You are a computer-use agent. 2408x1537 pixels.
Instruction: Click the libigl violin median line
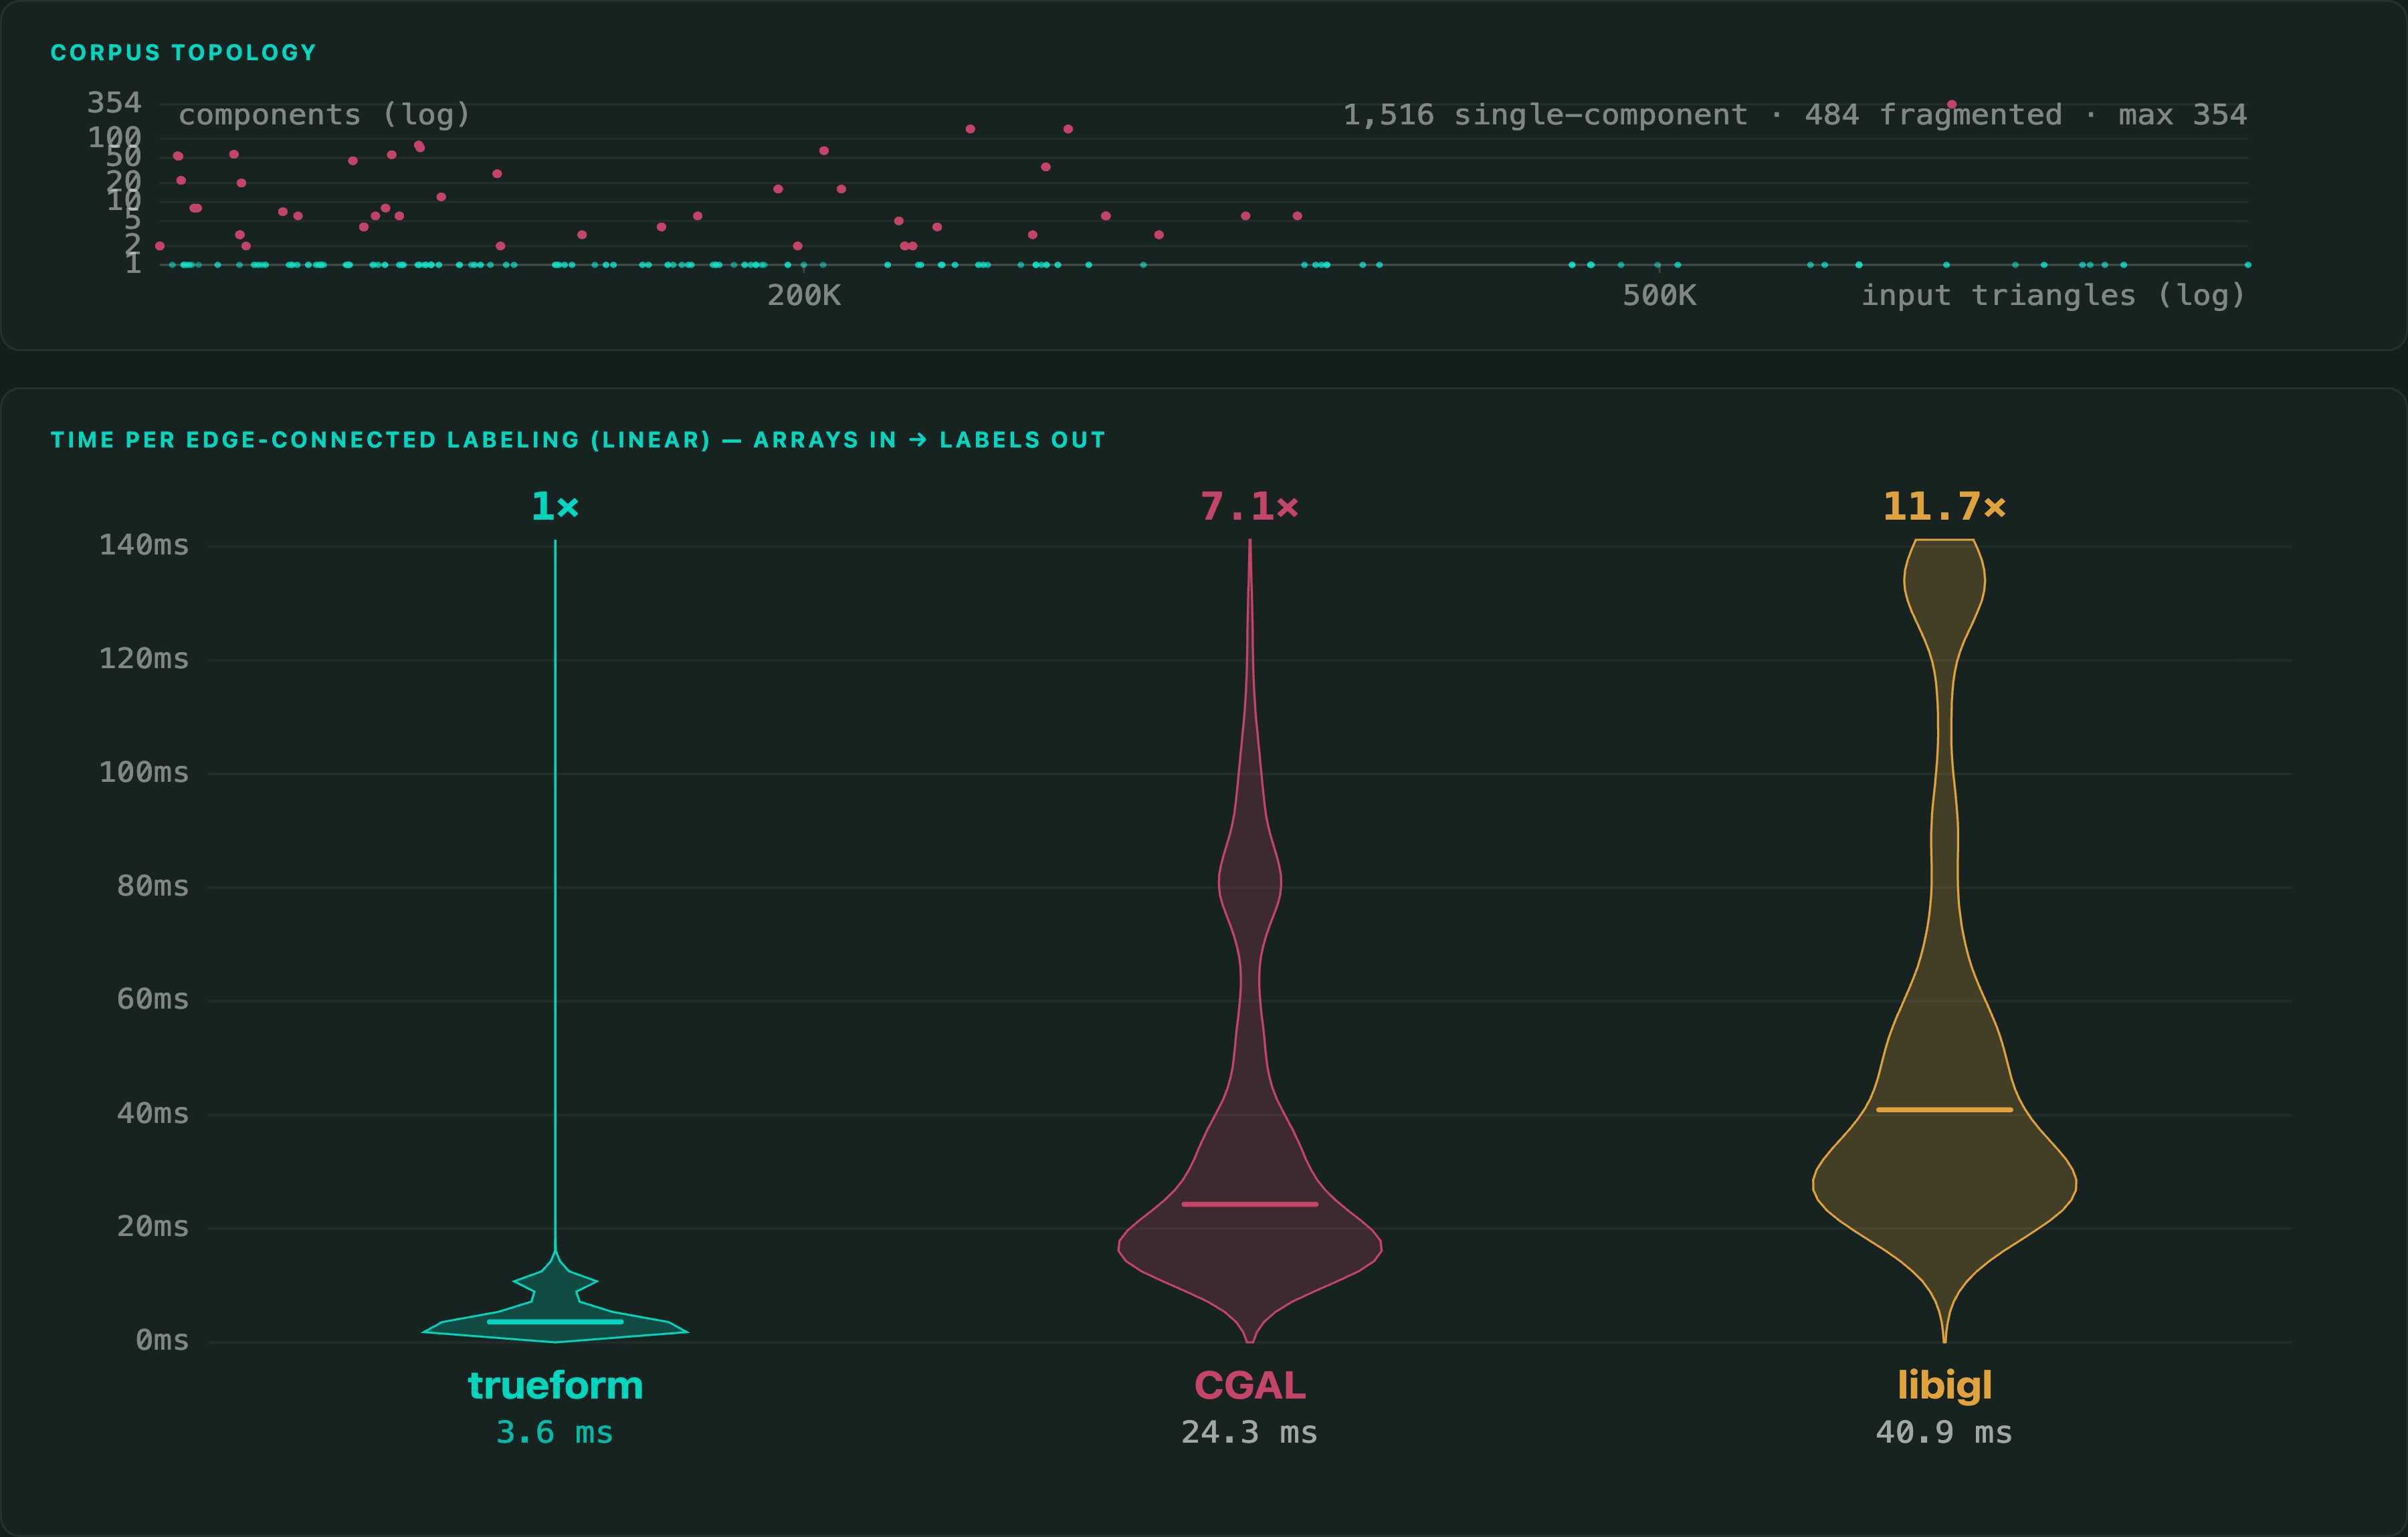click(1944, 1110)
